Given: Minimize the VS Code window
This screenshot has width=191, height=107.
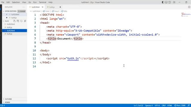Looking at the screenshot, I should (x=179, y=2).
